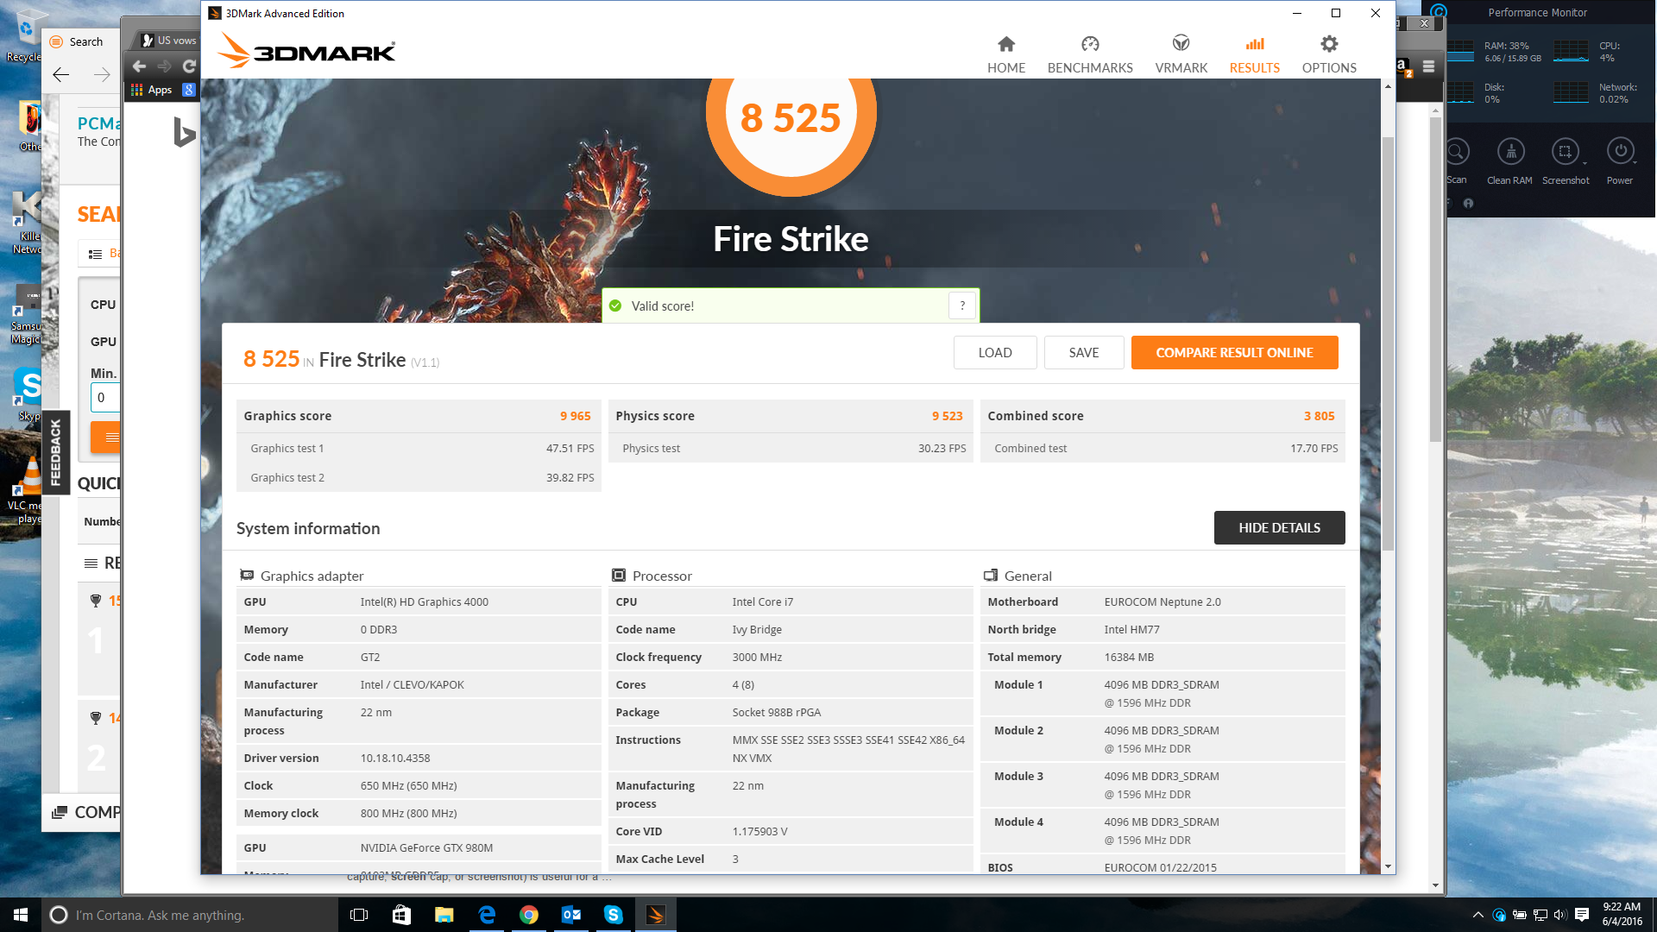Click the Reload button in Chrome window

point(189,66)
